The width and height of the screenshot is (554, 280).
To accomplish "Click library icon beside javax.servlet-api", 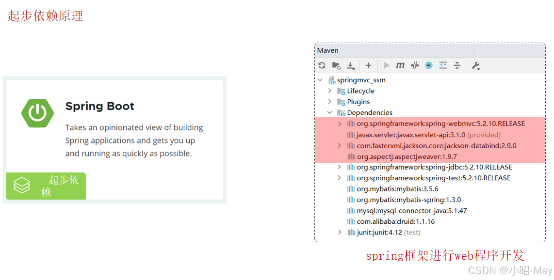I will click(351, 135).
